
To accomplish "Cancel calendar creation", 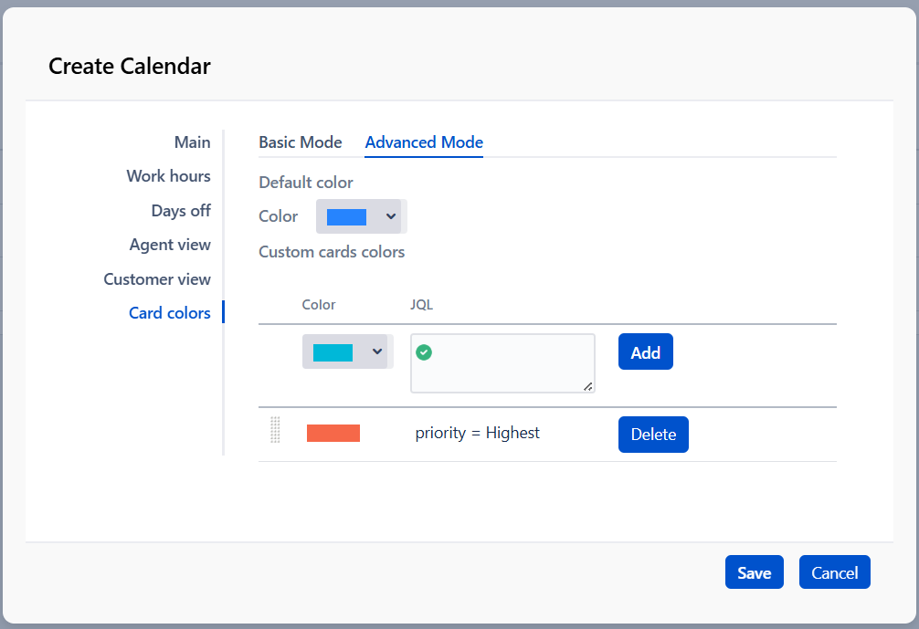I will (x=834, y=572).
